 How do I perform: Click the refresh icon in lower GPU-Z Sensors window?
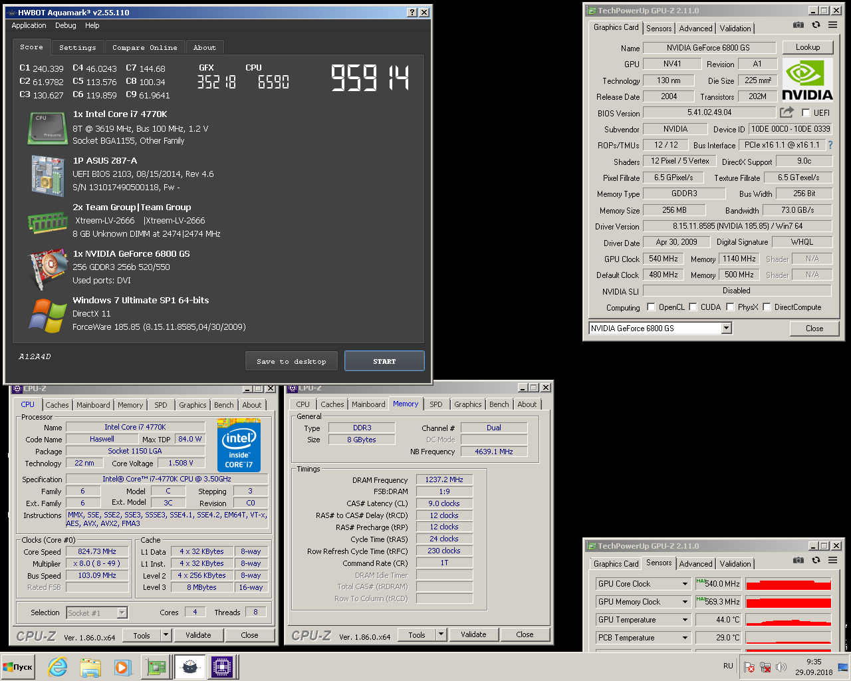click(816, 561)
